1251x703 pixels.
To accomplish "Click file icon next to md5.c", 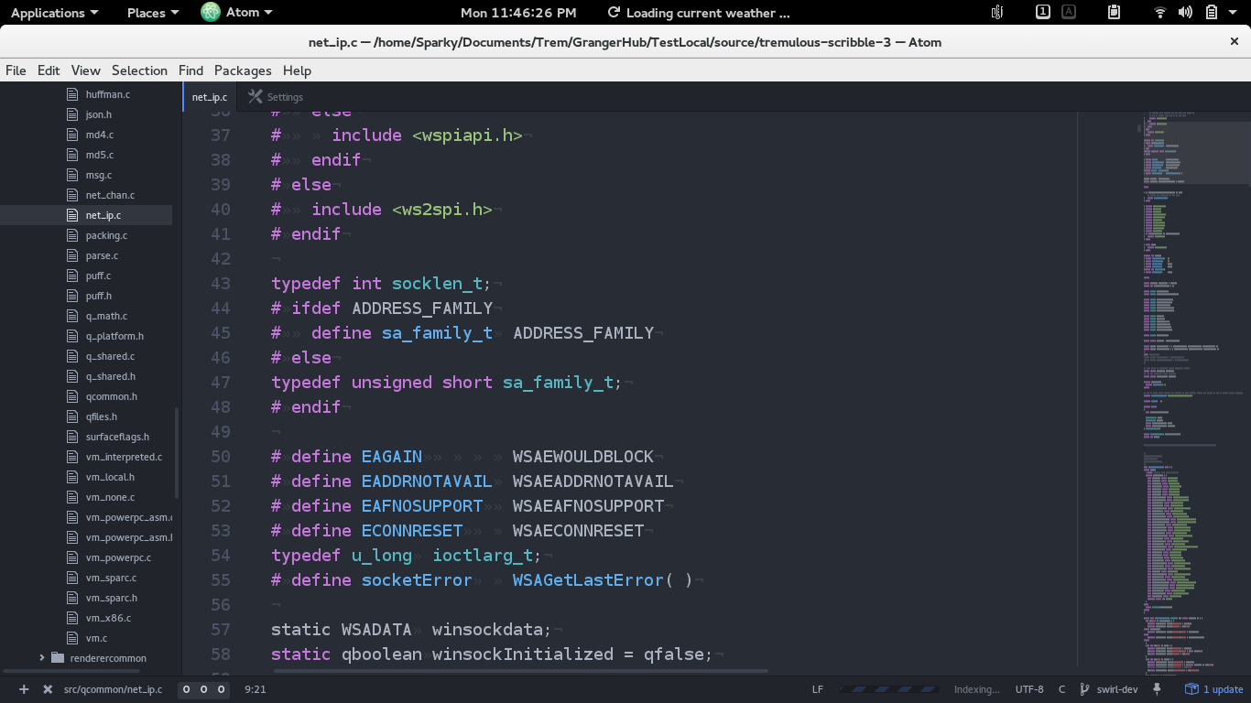I will click(x=73, y=155).
